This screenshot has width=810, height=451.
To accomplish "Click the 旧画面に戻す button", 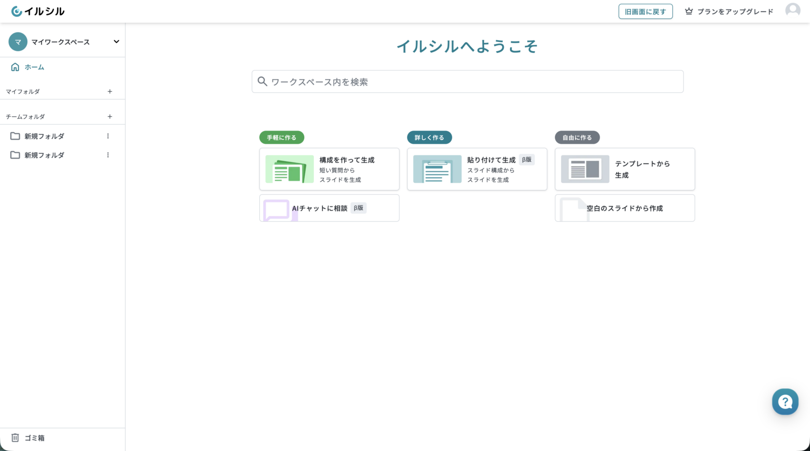I will click(x=645, y=12).
